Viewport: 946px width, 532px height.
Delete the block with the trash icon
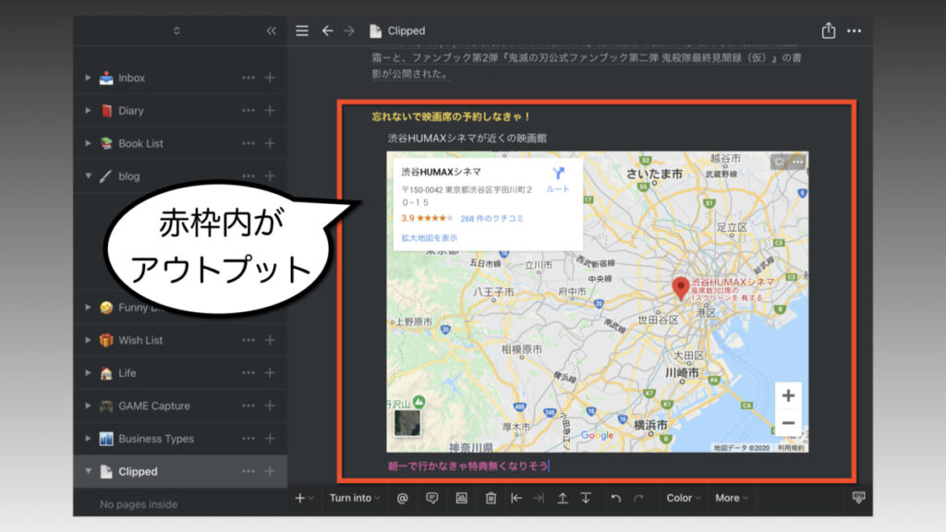pos(491,498)
